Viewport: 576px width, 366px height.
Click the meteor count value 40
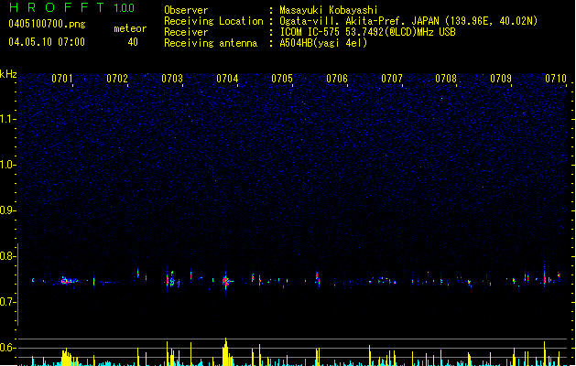coord(133,42)
